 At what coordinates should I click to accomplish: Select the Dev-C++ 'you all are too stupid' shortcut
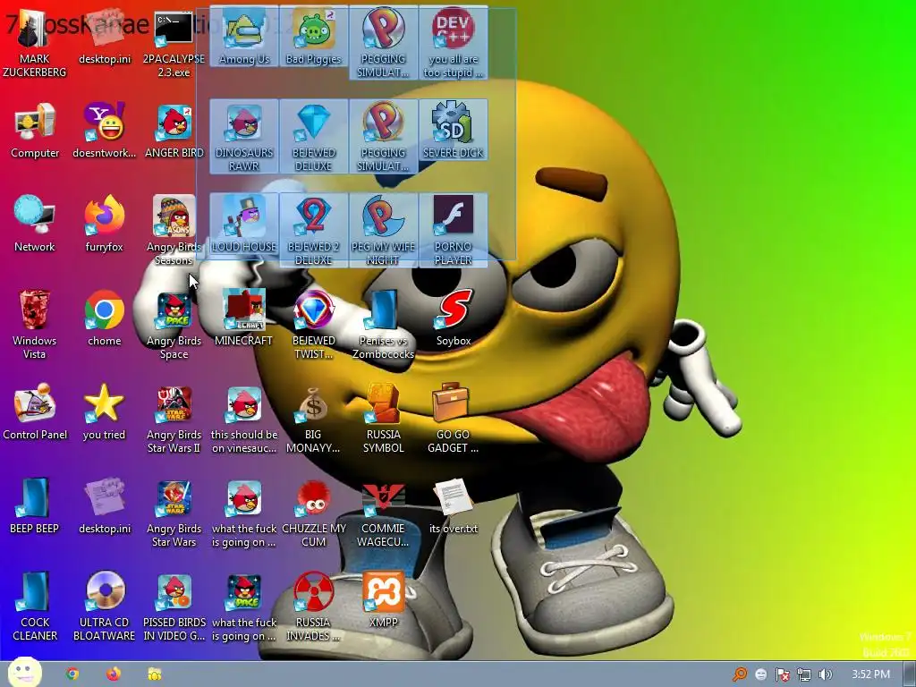[454, 42]
